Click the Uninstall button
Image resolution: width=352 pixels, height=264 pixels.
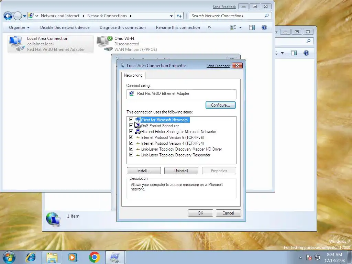click(x=181, y=171)
